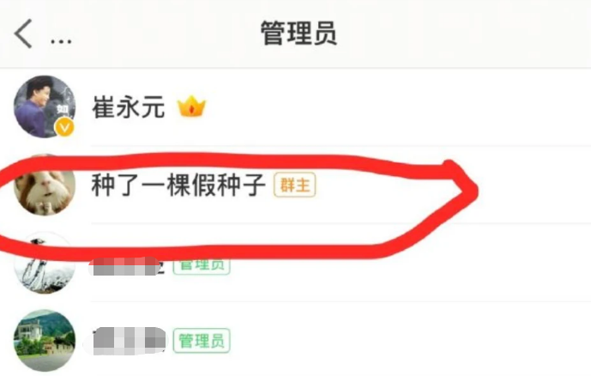Screen dimensions: 591x376
Task: Select the user 种了一棵假种子
Action: [x=178, y=185]
